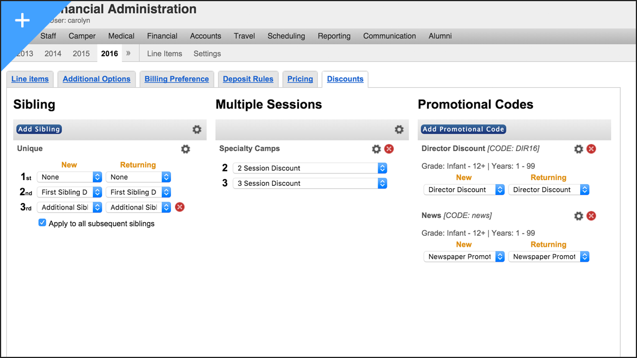Viewport: 637px width, 358px height.
Task: Open the Reporting menu
Action: pos(334,36)
